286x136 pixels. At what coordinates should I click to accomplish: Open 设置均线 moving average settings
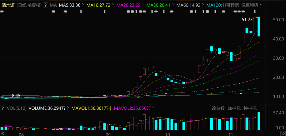click(249, 5)
